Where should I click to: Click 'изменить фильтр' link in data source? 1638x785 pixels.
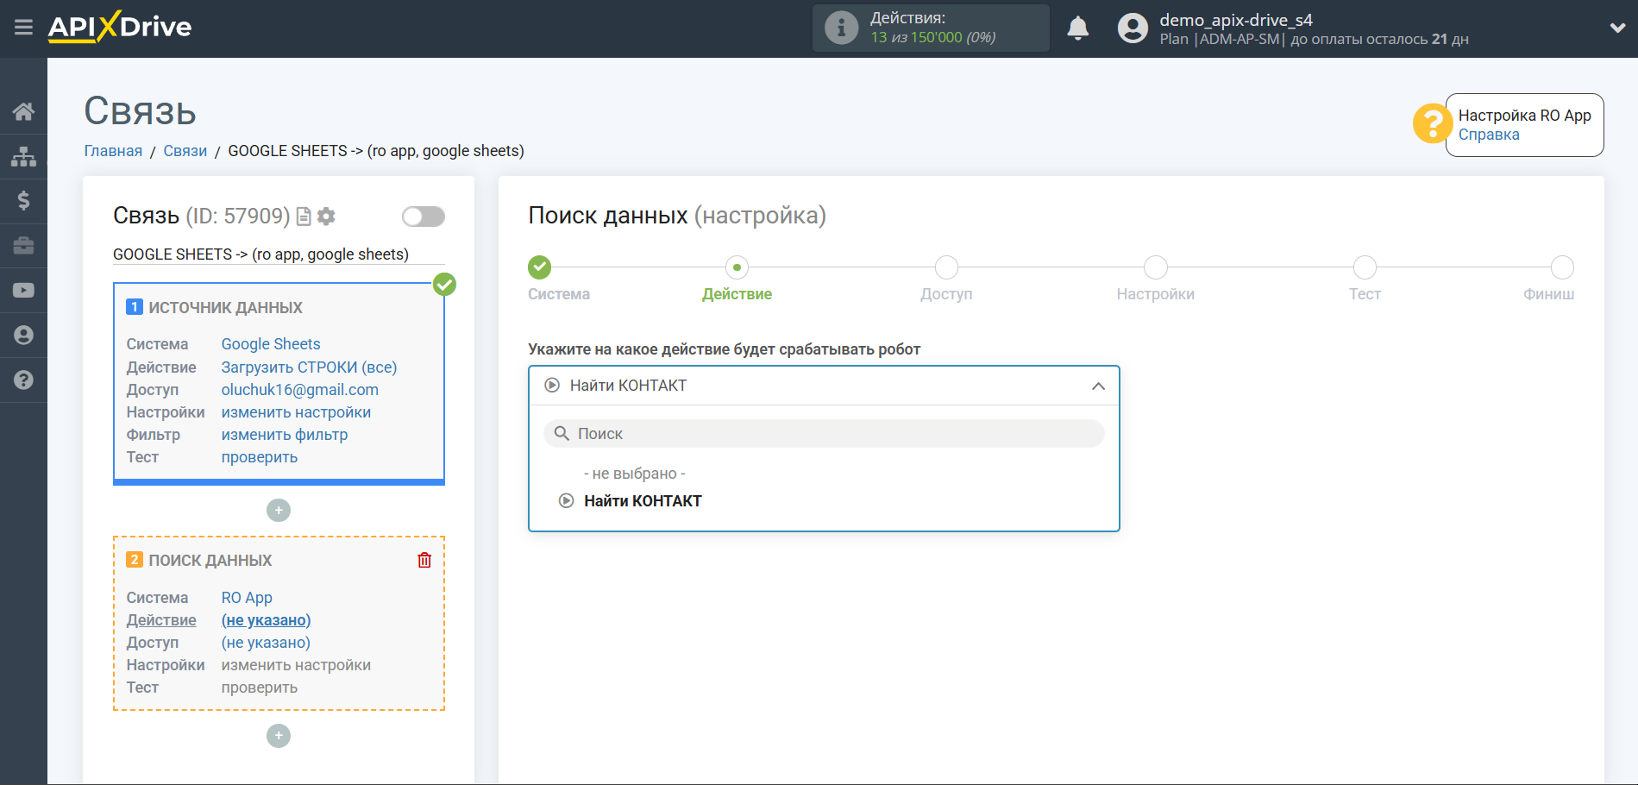point(285,435)
